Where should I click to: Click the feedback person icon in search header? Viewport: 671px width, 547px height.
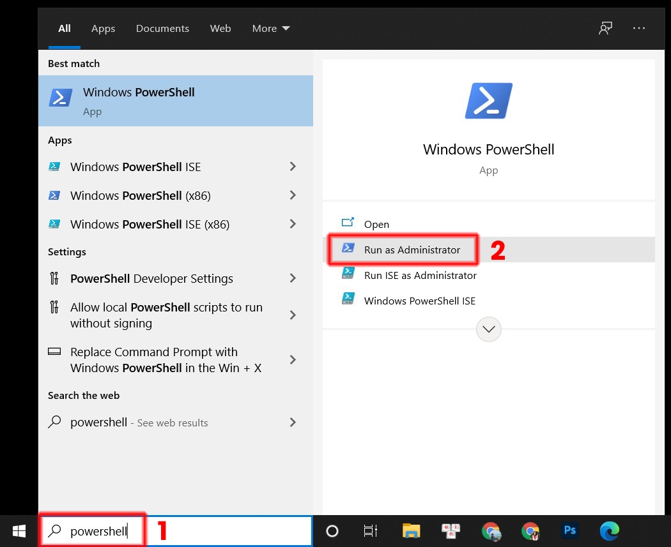(x=606, y=28)
